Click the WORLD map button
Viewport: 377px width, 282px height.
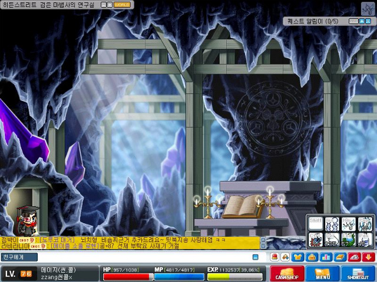122,5
